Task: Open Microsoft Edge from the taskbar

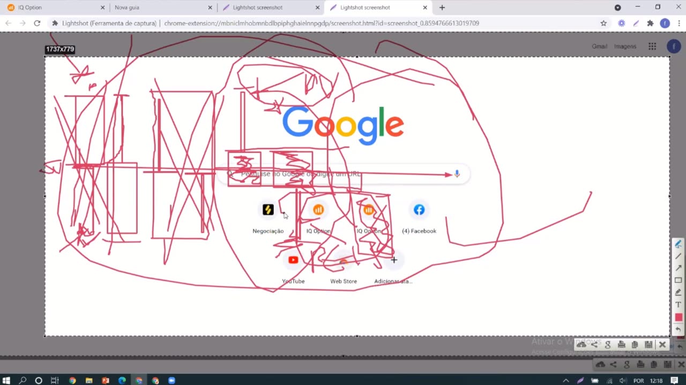Action: coord(122,380)
